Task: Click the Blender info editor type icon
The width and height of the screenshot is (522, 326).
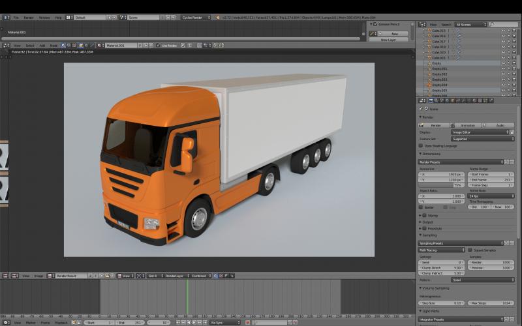Action: point(6,18)
